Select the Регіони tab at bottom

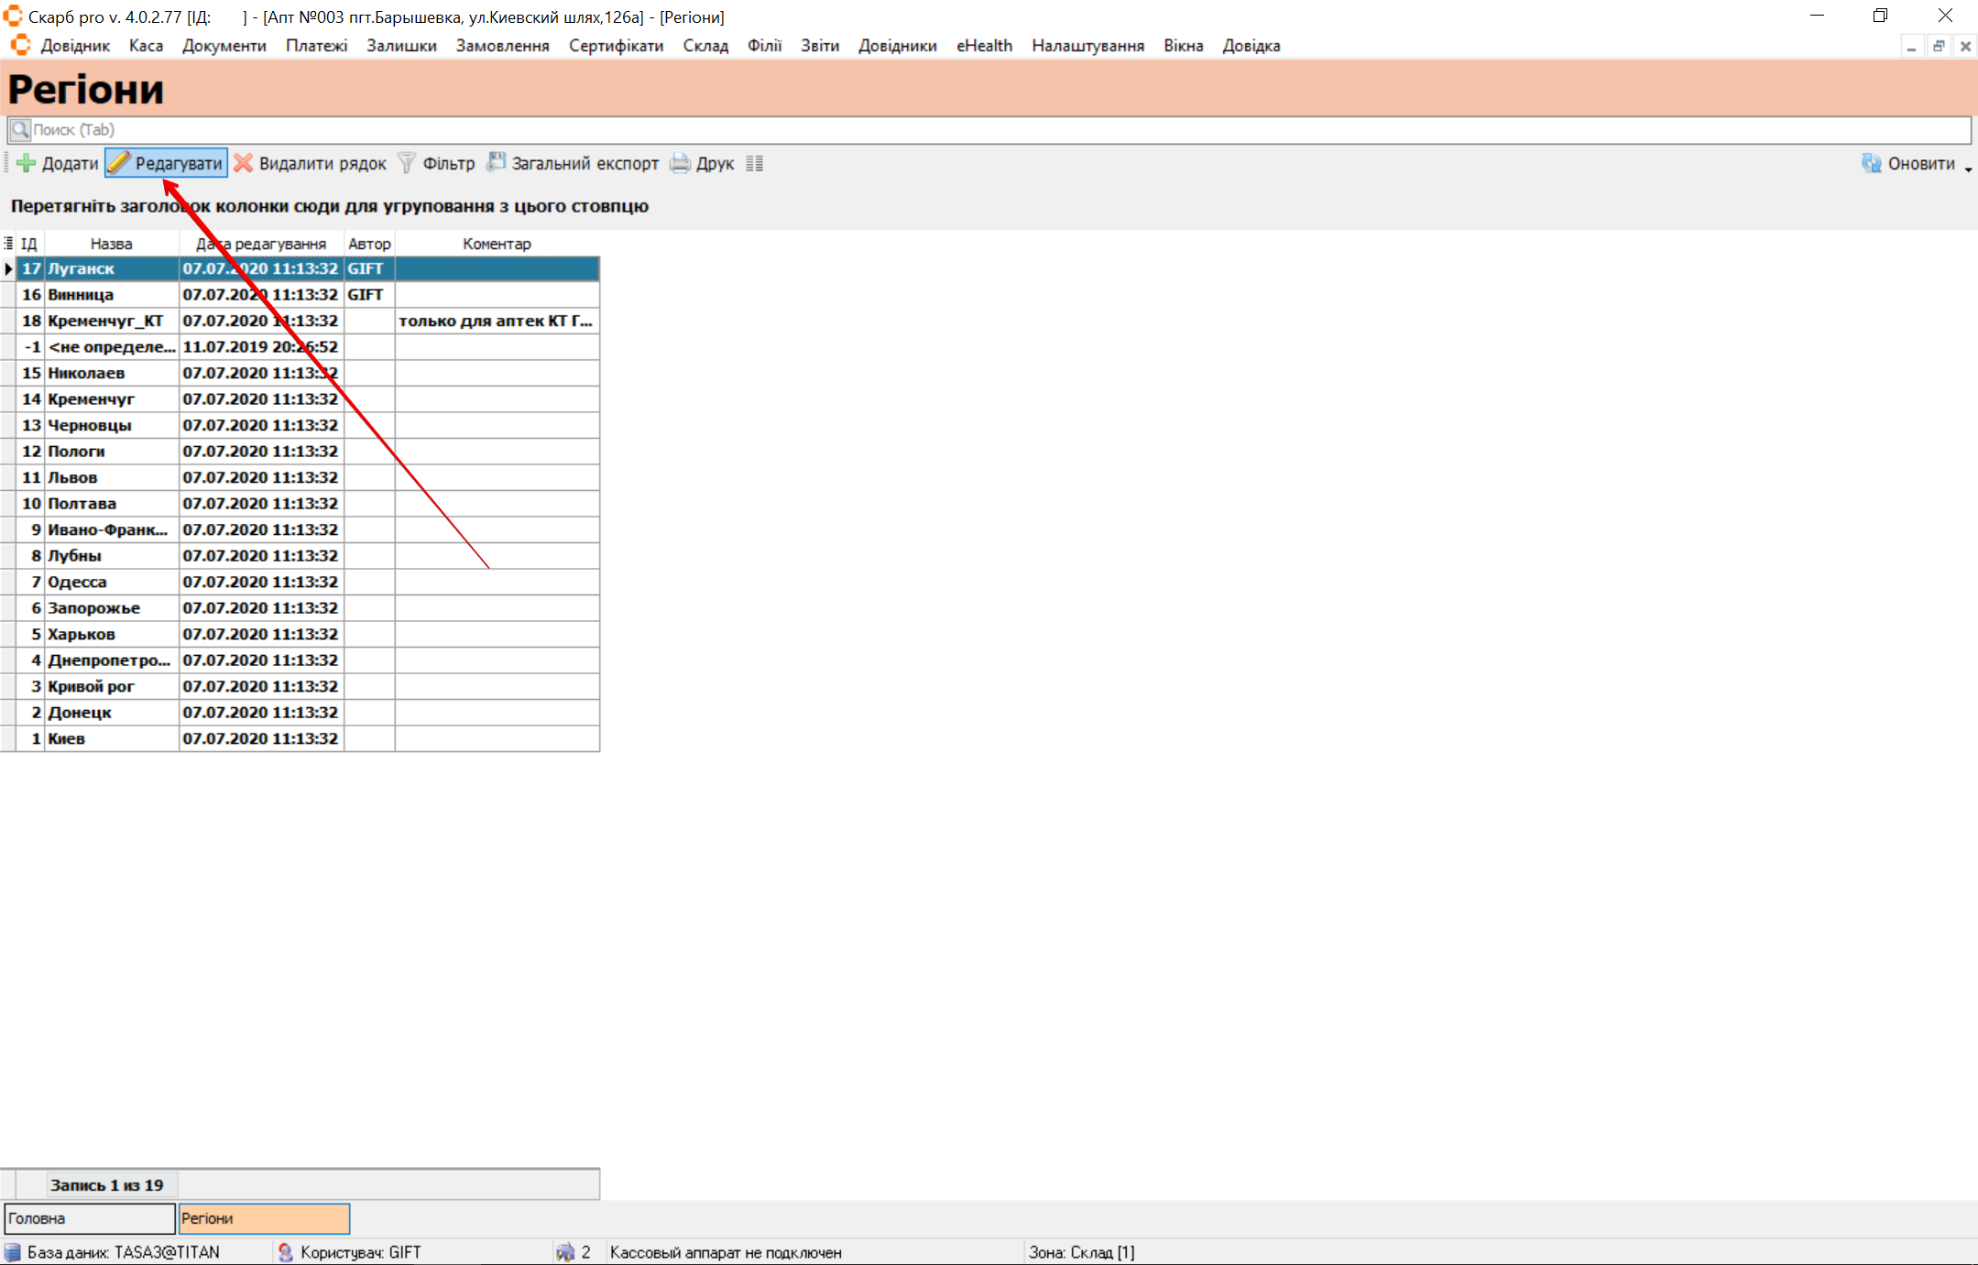tap(264, 1218)
